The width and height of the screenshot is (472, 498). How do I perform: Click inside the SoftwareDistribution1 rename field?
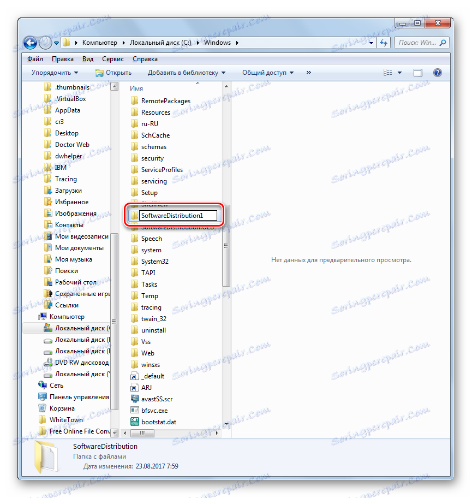(178, 216)
